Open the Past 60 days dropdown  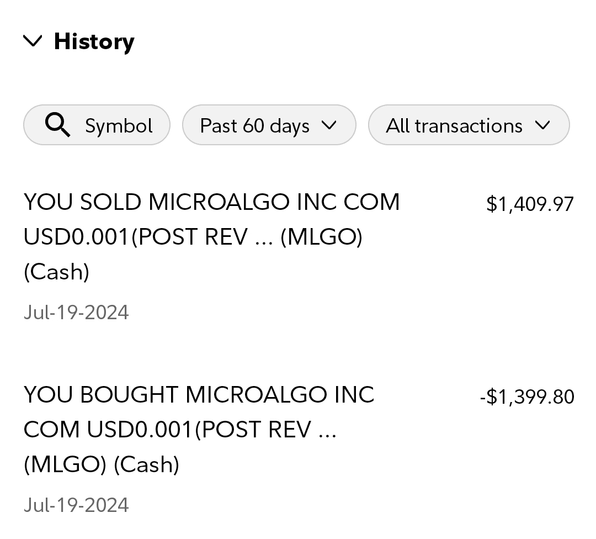(254, 125)
